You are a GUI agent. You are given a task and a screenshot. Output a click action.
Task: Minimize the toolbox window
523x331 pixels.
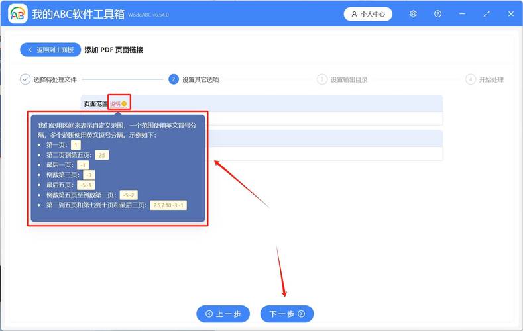[462, 14]
